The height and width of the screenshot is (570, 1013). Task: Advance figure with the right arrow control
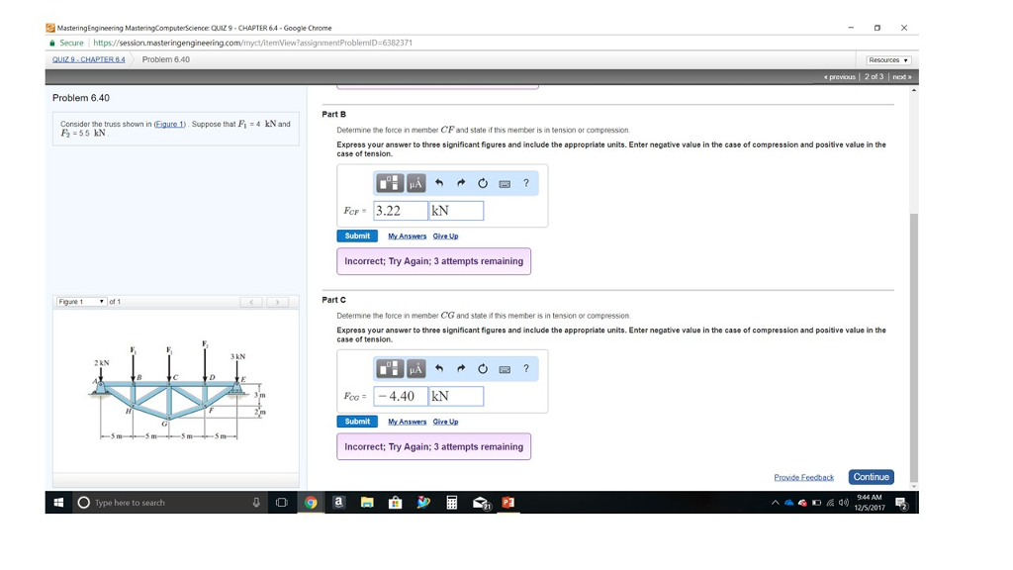pos(276,301)
